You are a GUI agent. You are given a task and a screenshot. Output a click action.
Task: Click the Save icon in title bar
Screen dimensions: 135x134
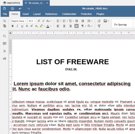(4, 8)
